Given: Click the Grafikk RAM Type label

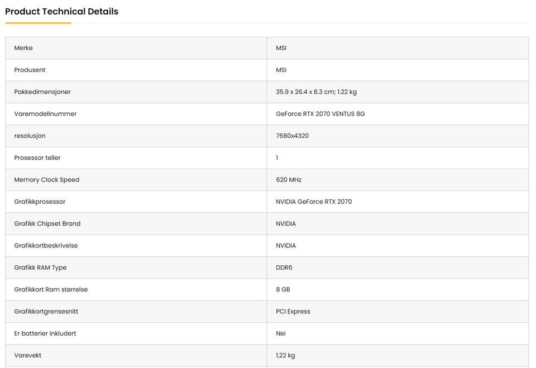Looking at the screenshot, I should click(40, 267).
